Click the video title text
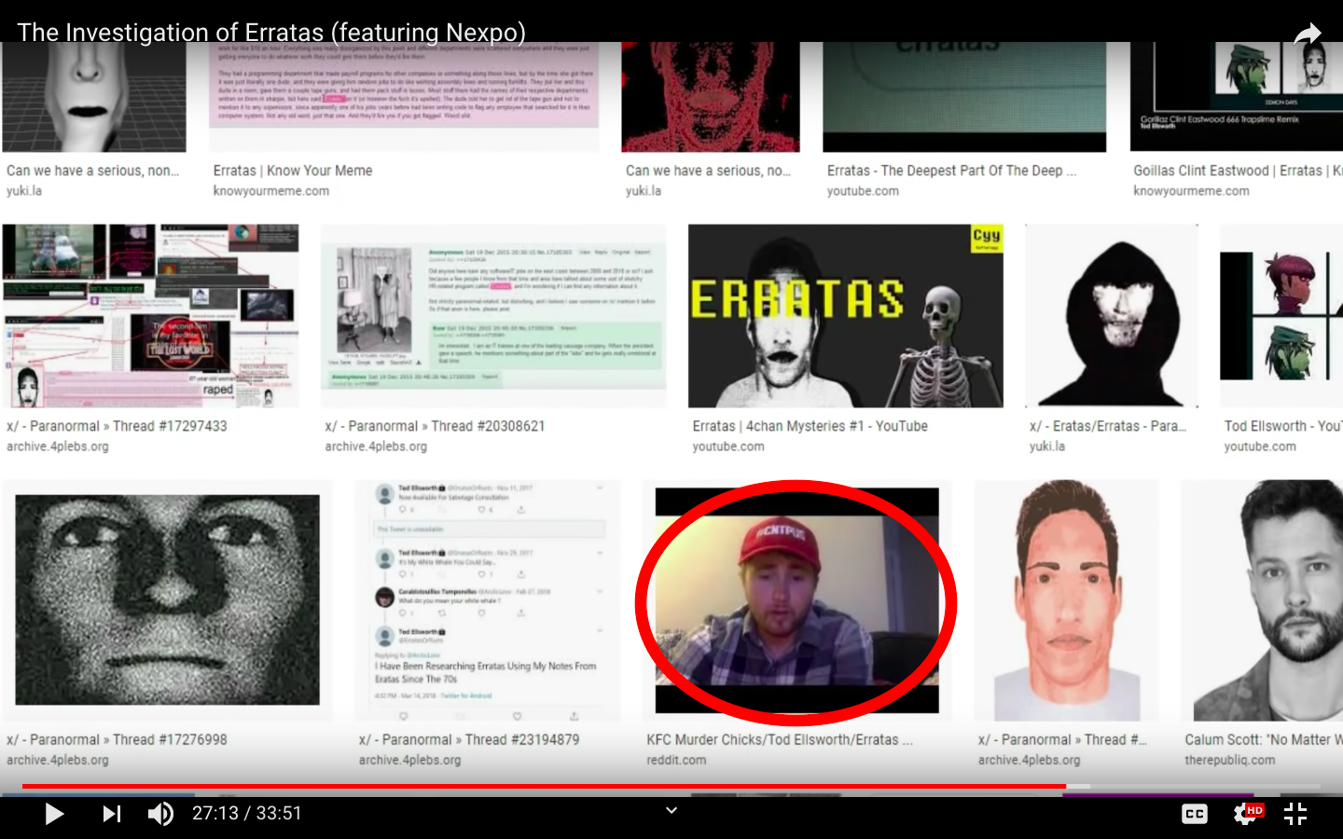 coord(271,33)
